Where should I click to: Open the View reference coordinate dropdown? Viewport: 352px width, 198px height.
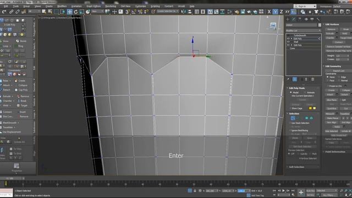click(x=97, y=12)
